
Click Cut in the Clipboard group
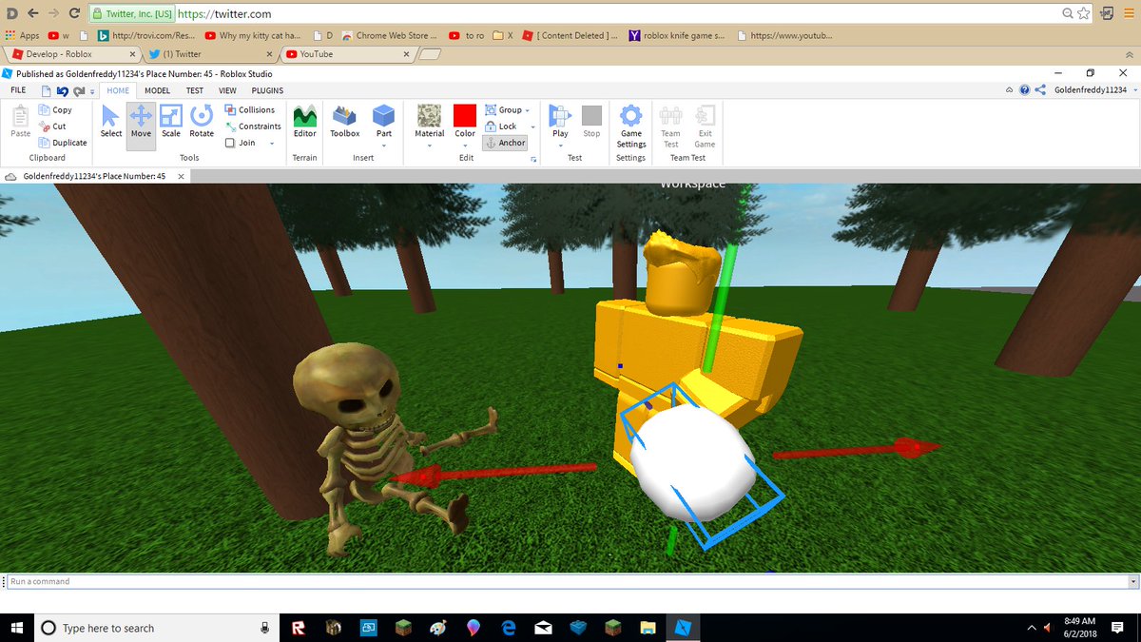tap(53, 126)
